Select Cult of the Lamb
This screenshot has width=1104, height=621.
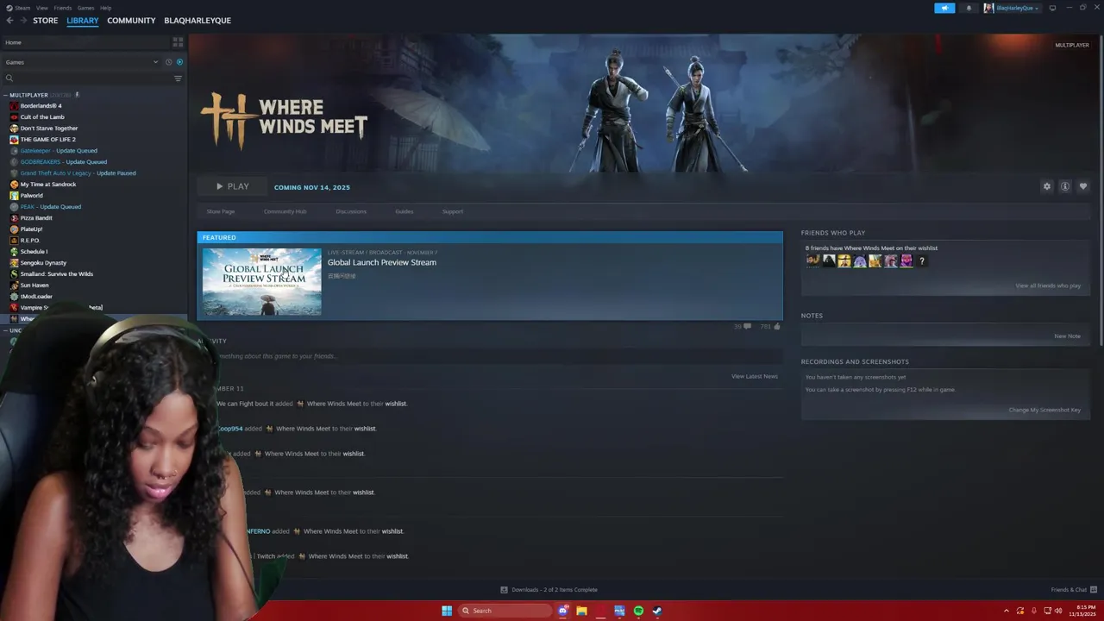[42, 117]
